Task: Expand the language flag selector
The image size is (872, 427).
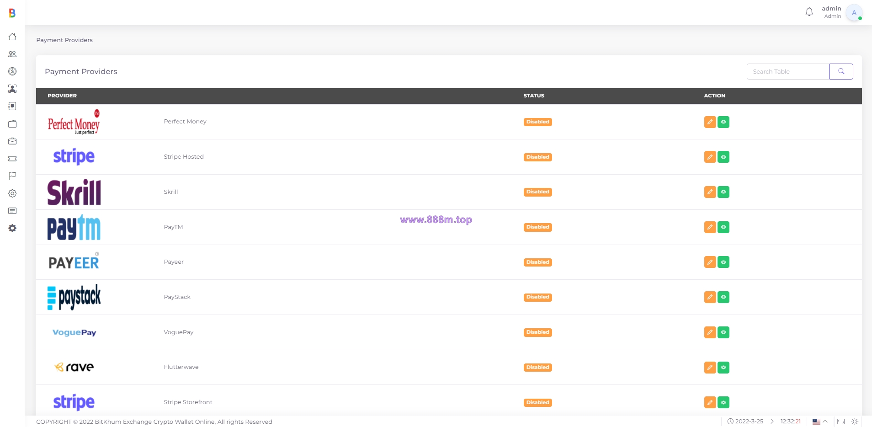Action: coord(820,422)
